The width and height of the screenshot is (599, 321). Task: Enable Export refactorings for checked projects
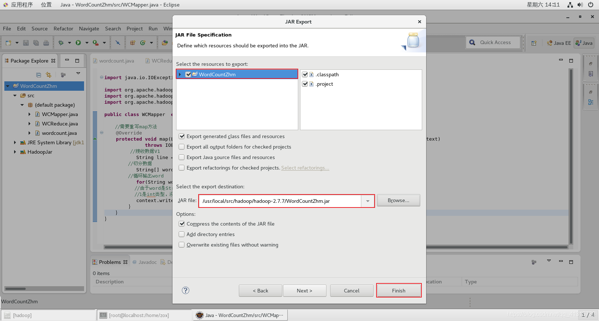[182, 168]
